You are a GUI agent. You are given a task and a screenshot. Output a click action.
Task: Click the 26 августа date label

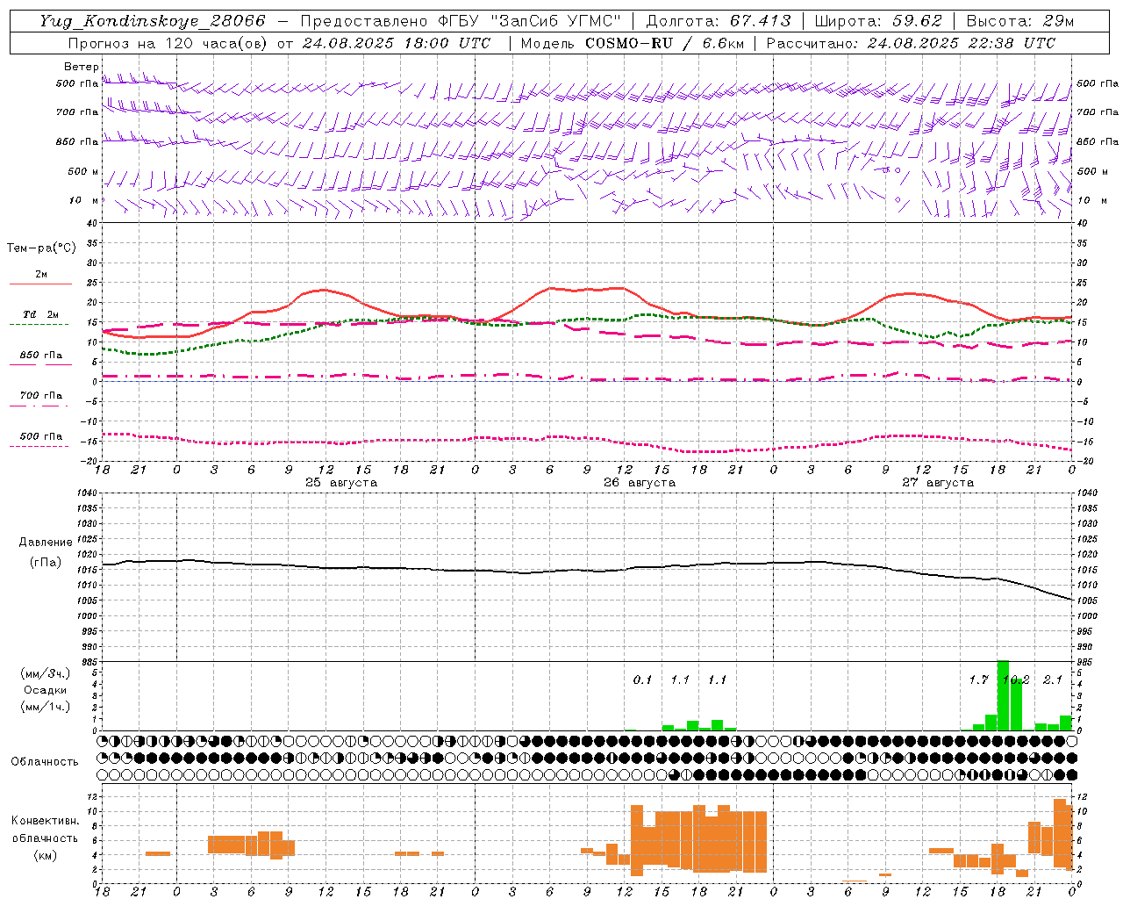tap(640, 483)
